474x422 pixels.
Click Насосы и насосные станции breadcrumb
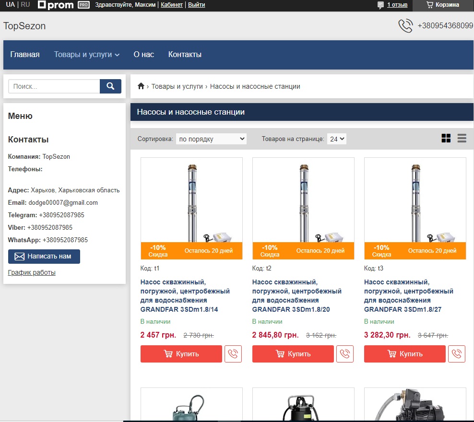(255, 86)
